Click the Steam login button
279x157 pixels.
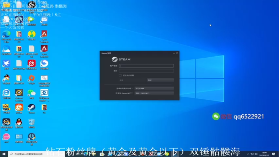tap(133, 80)
